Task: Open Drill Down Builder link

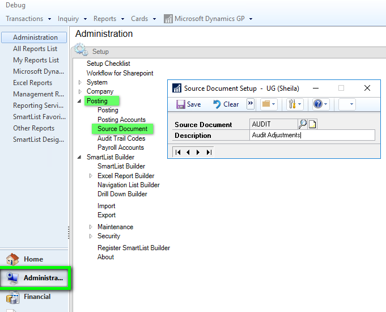Action: point(122,194)
